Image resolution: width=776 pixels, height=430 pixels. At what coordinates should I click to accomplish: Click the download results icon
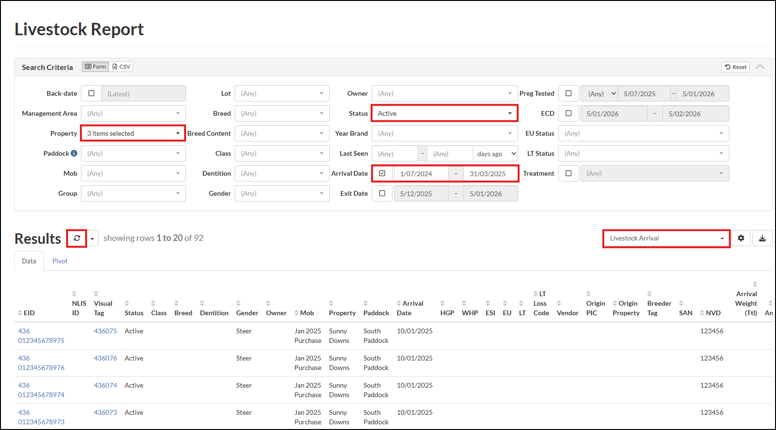(x=762, y=238)
